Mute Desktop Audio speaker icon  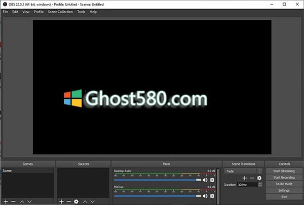[205, 180]
